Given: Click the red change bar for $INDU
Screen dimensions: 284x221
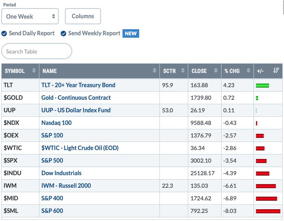Looking at the screenshot, I should (x=262, y=174).
